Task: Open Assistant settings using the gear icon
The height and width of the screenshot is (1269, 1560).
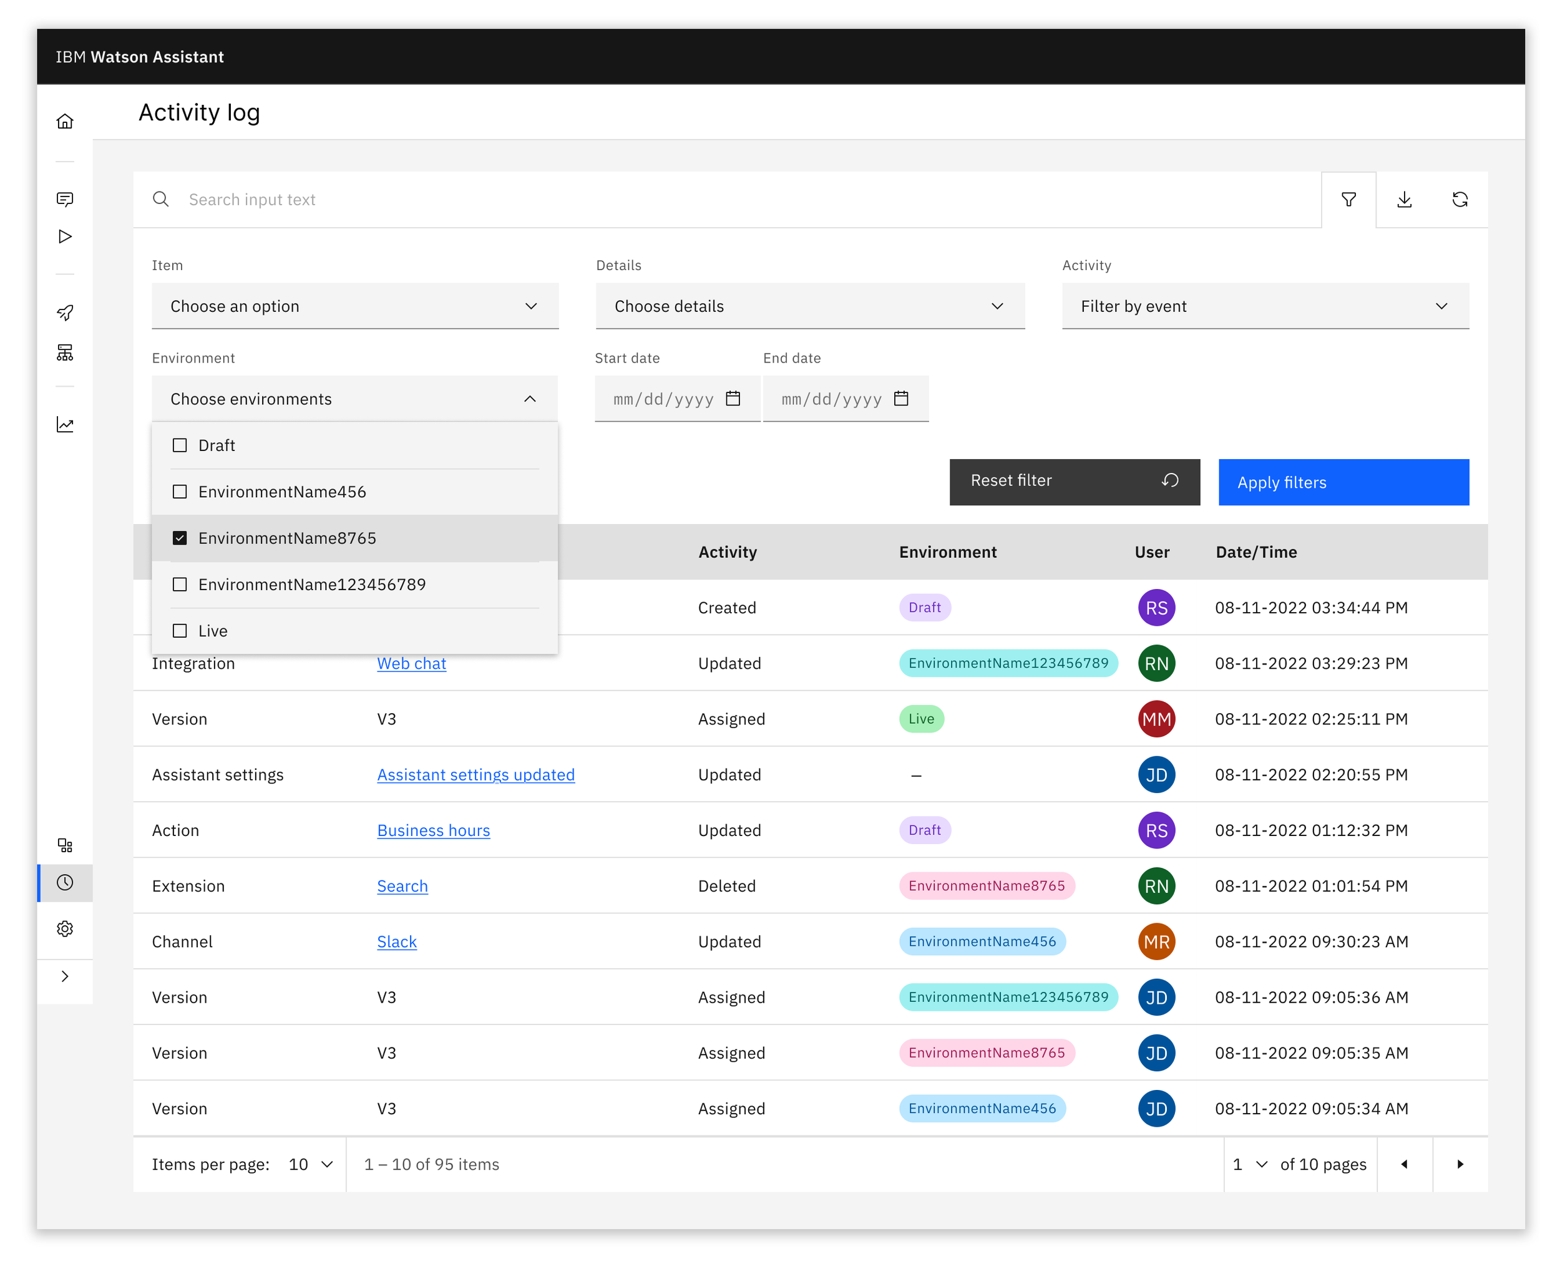Action: [x=65, y=928]
